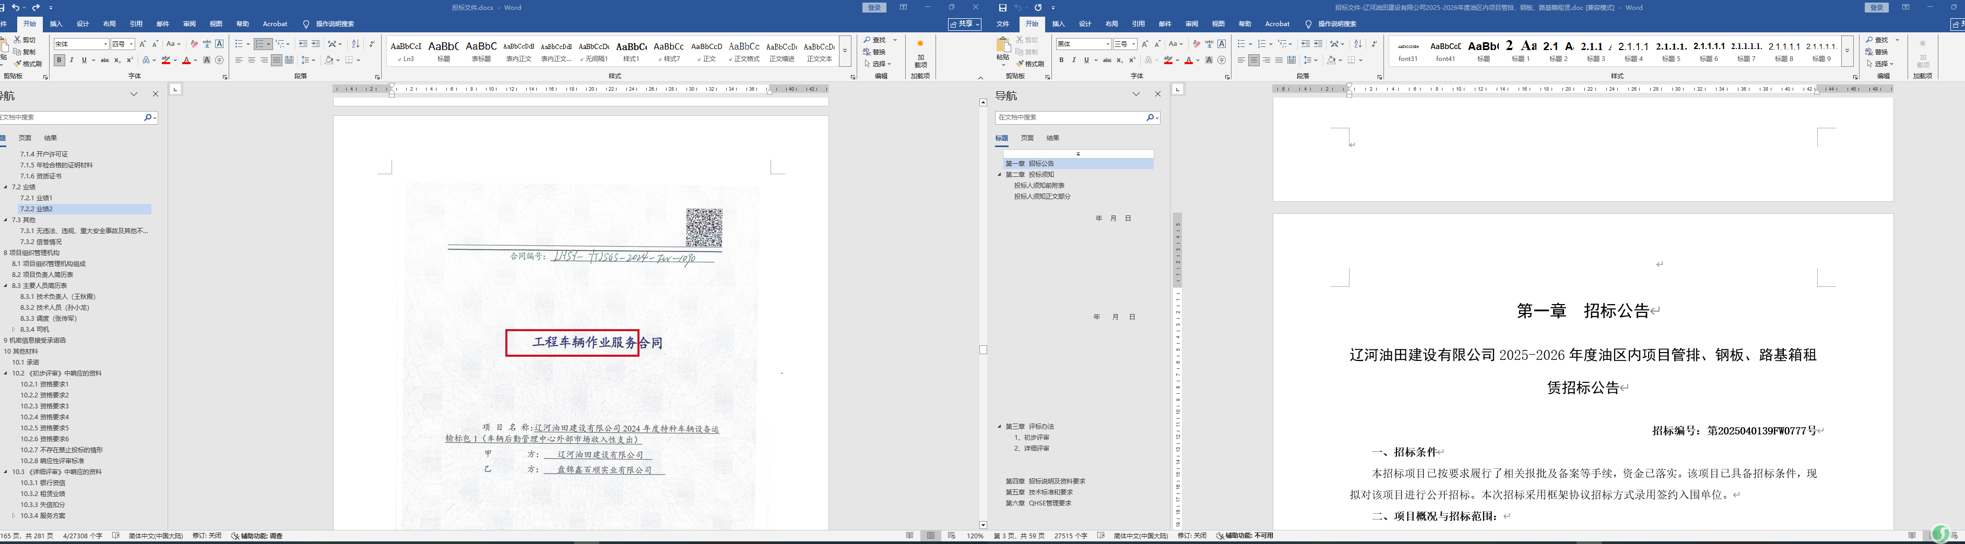1965x544 pixels.
Task: Apply character border in the 招标文件 window
Action: [1222, 44]
